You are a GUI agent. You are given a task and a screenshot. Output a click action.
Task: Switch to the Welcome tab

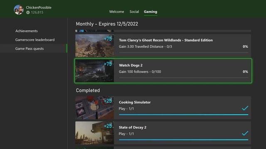(x=116, y=12)
